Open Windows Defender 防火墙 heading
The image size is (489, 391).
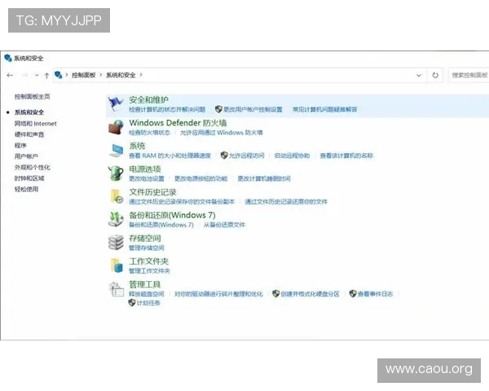[x=178, y=123]
